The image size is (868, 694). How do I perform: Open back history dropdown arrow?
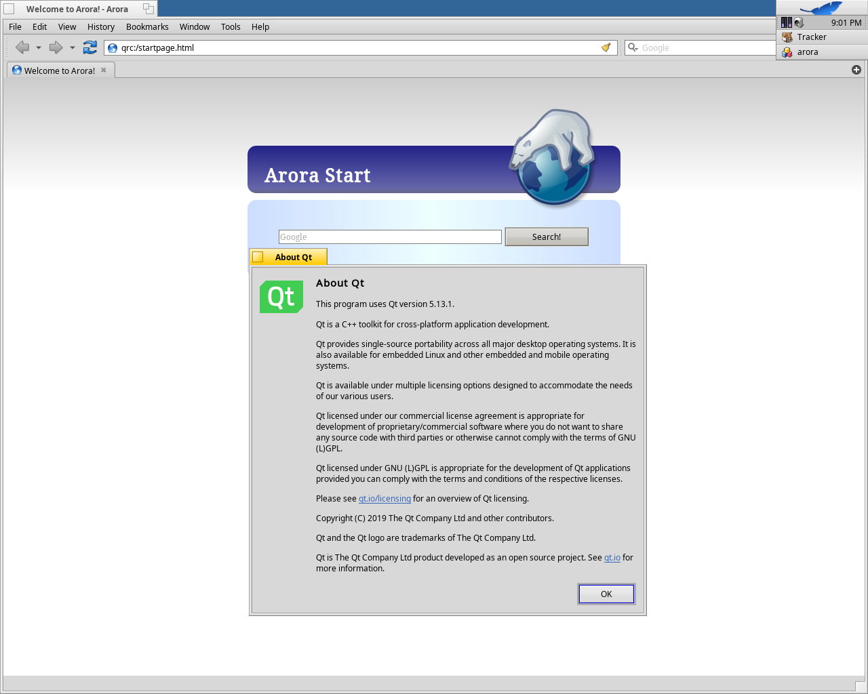pyautogui.click(x=39, y=47)
